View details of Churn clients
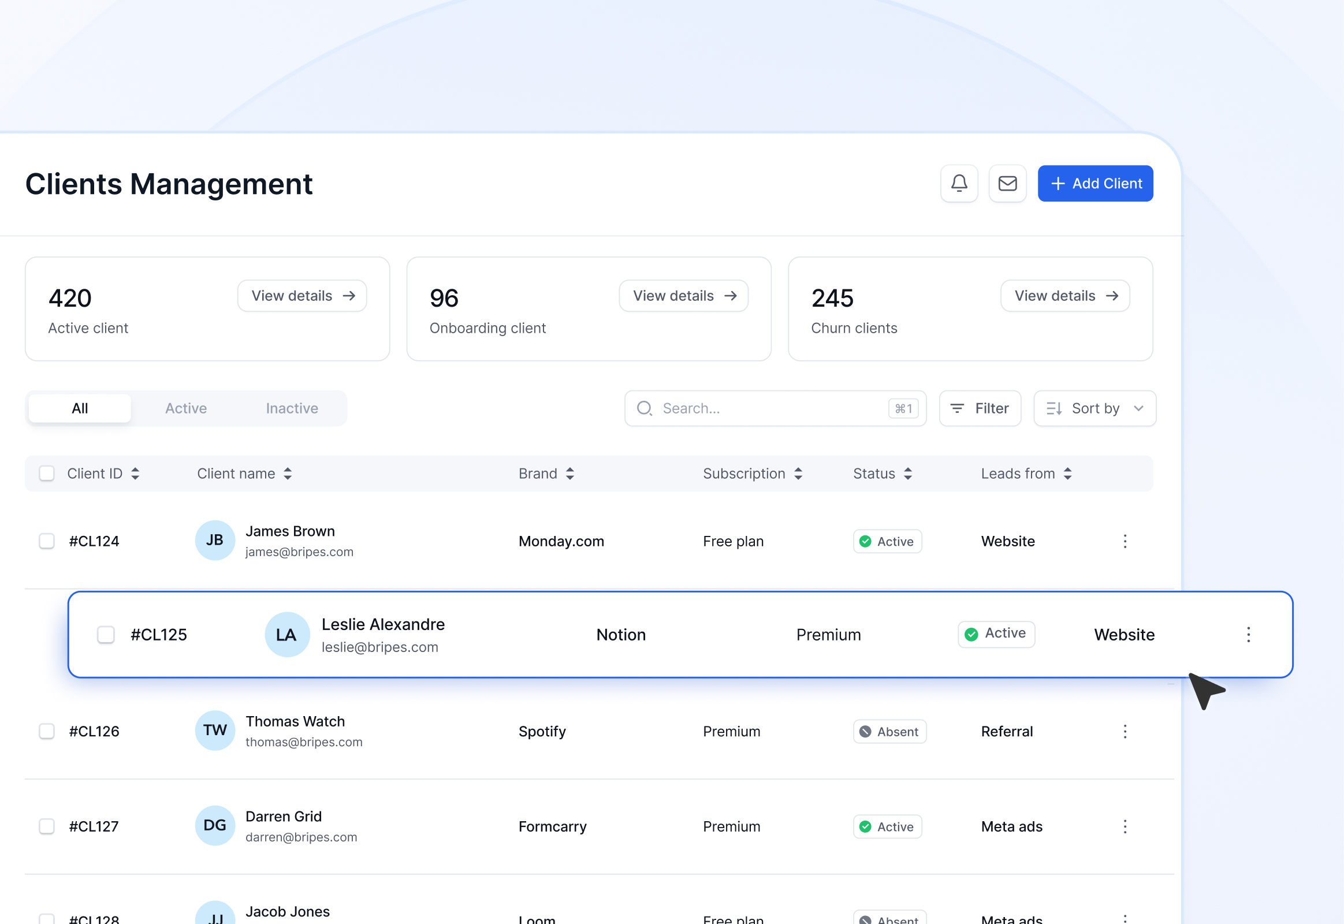This screenshot has height=924, width=1344. coord(1065,295)
